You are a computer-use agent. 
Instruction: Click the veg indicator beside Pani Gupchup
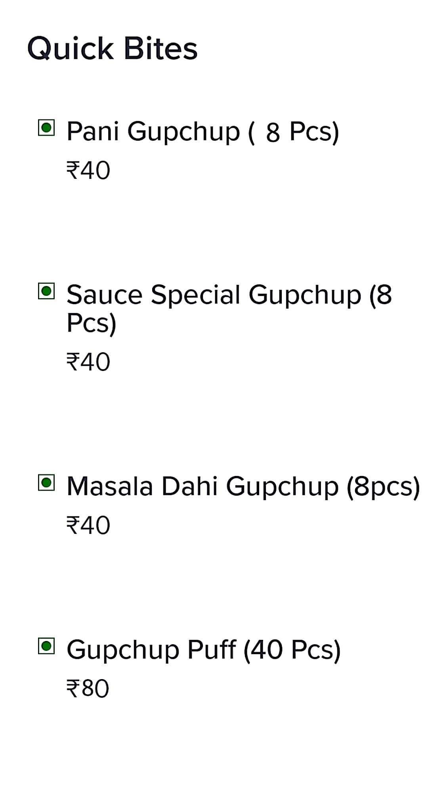46,128
